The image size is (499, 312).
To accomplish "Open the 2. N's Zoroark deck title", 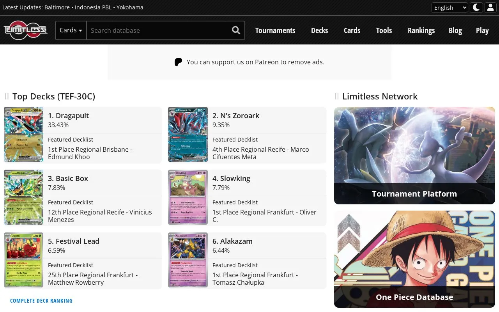I will pos(236,115).
